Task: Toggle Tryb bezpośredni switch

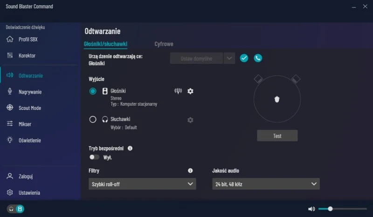Action: (94, 157)
